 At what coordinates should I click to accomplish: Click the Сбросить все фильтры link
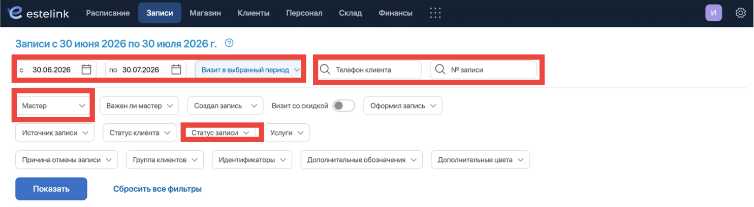(158, 189)
